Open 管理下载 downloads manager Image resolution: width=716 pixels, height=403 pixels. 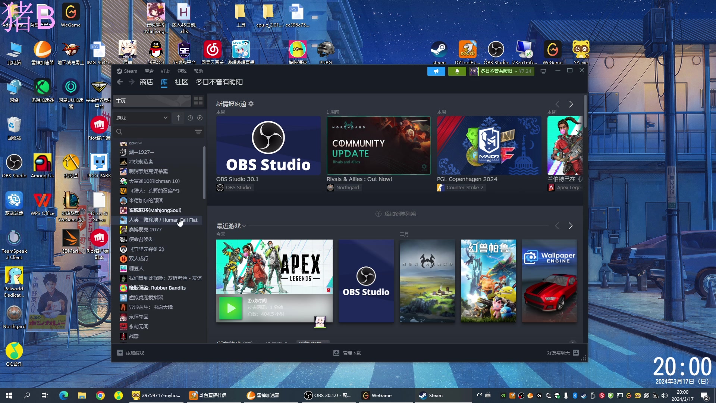pos(347,353)
